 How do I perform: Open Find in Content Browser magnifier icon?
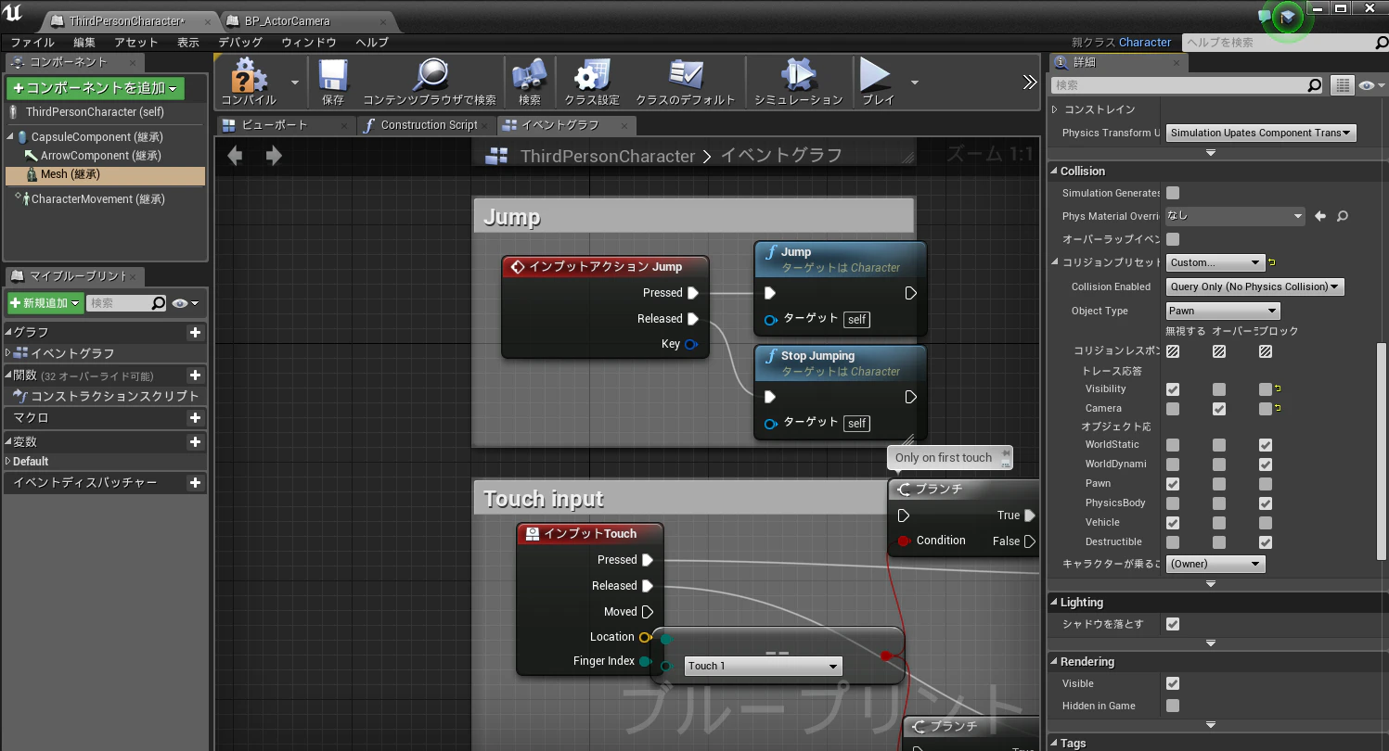430,76
